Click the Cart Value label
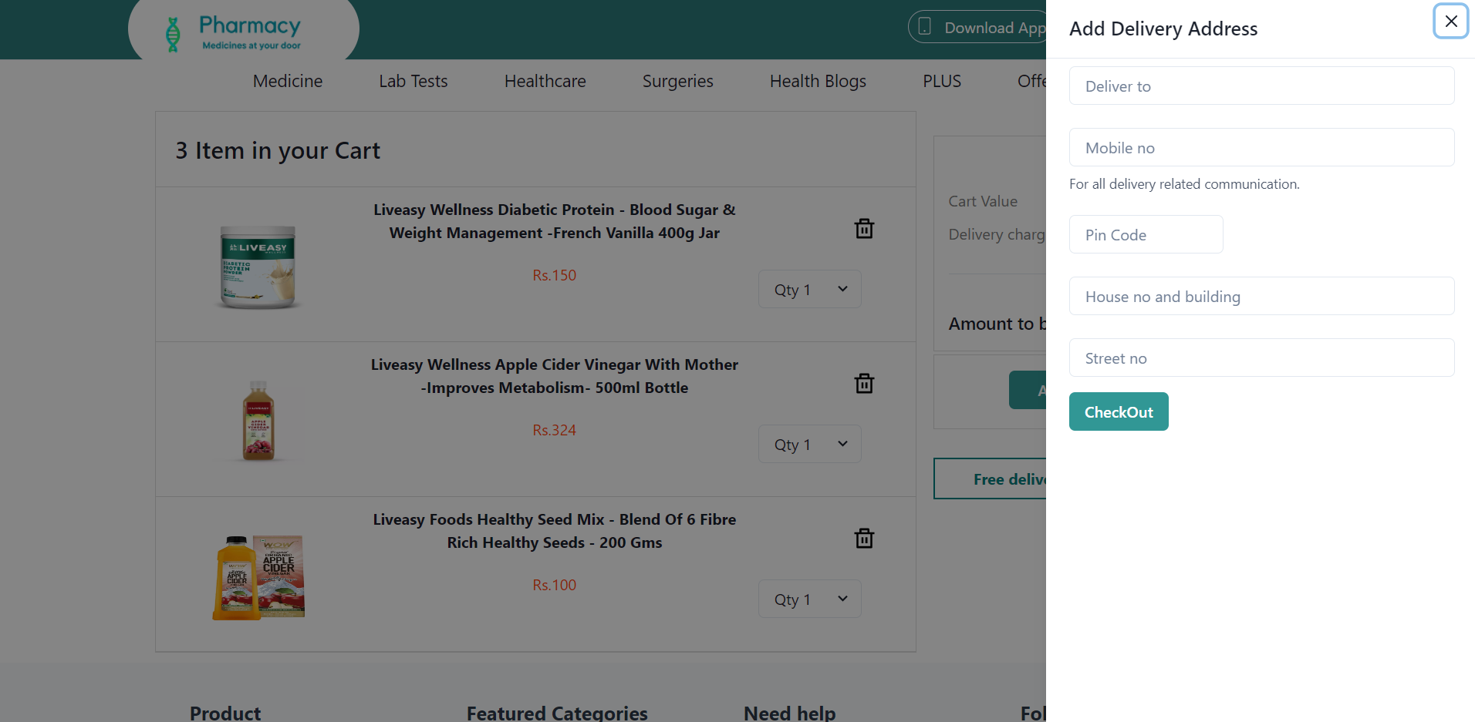Image resolution: width=1475 pixels, height=722 pixels. click(983, 201)
